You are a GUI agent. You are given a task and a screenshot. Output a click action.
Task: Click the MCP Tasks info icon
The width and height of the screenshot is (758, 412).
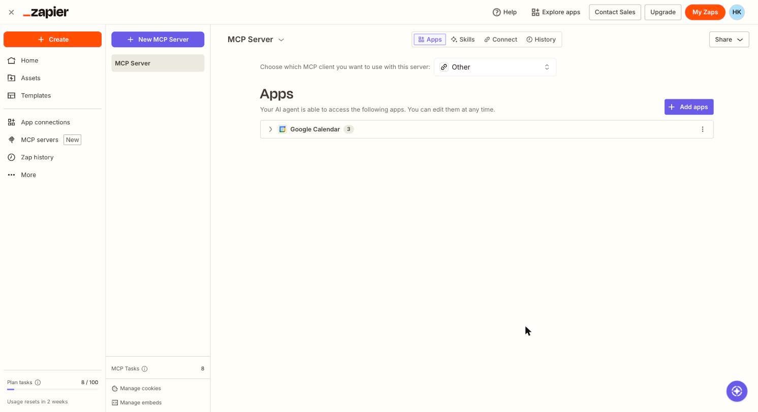pos(144,369)
